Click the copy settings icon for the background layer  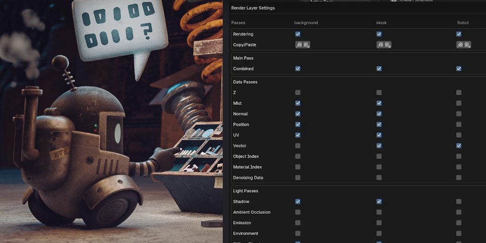click(299, 45)
